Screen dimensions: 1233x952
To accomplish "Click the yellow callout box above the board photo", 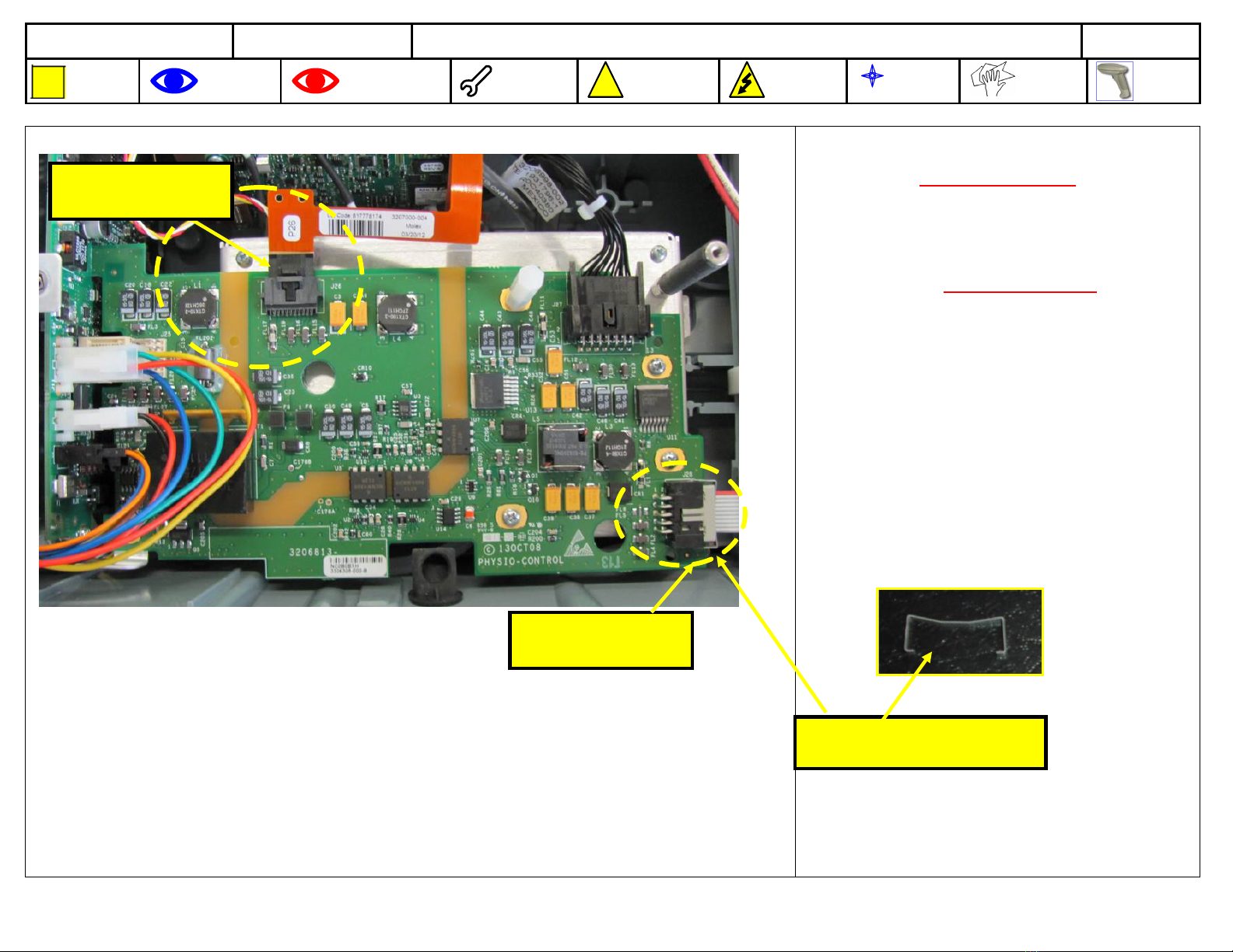I will [141, 190].
